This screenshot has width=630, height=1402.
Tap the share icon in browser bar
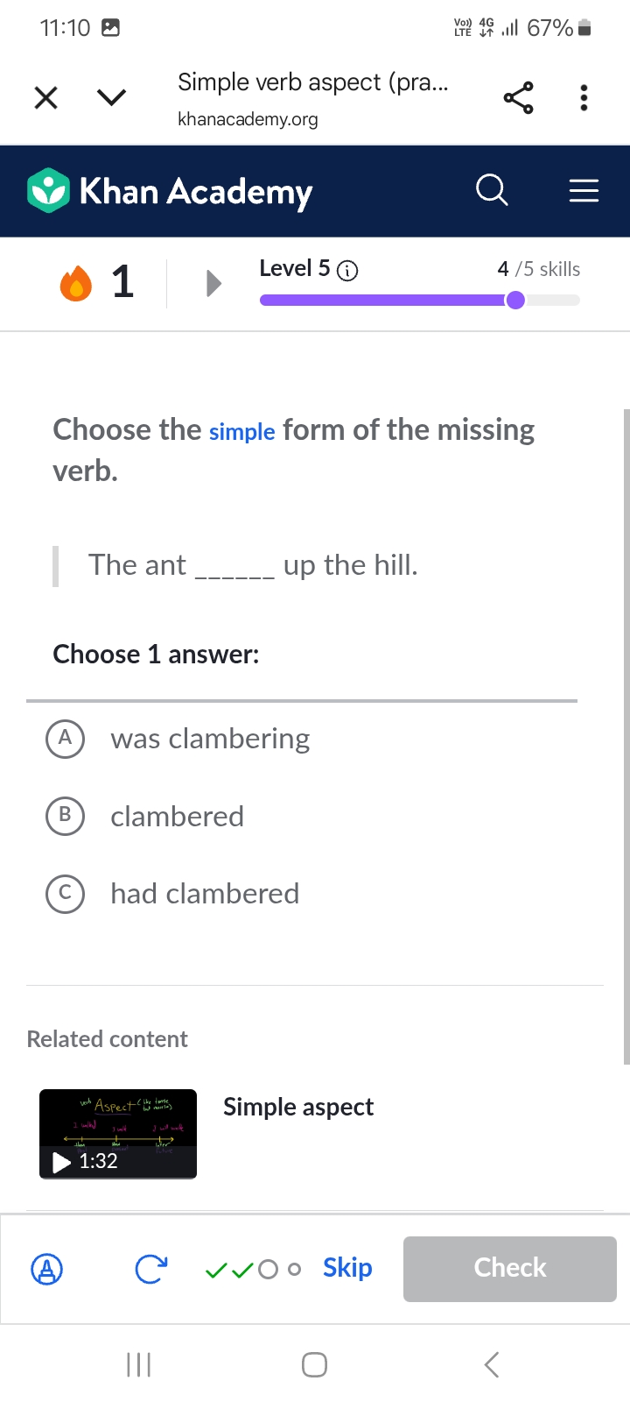[x=518, y=97]
